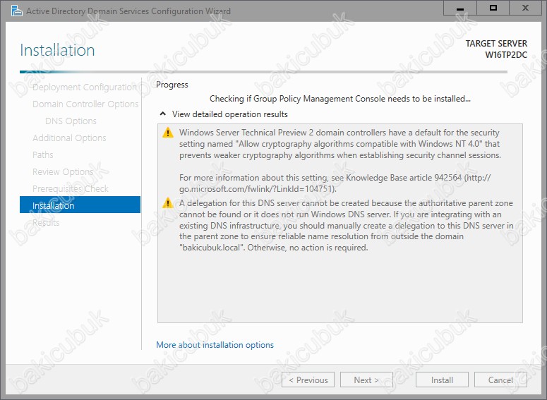Image resolution: width=547 pixels, height=400 pixels.
Task: Switch to the Paths step
Action: click(x=43, y=155)
